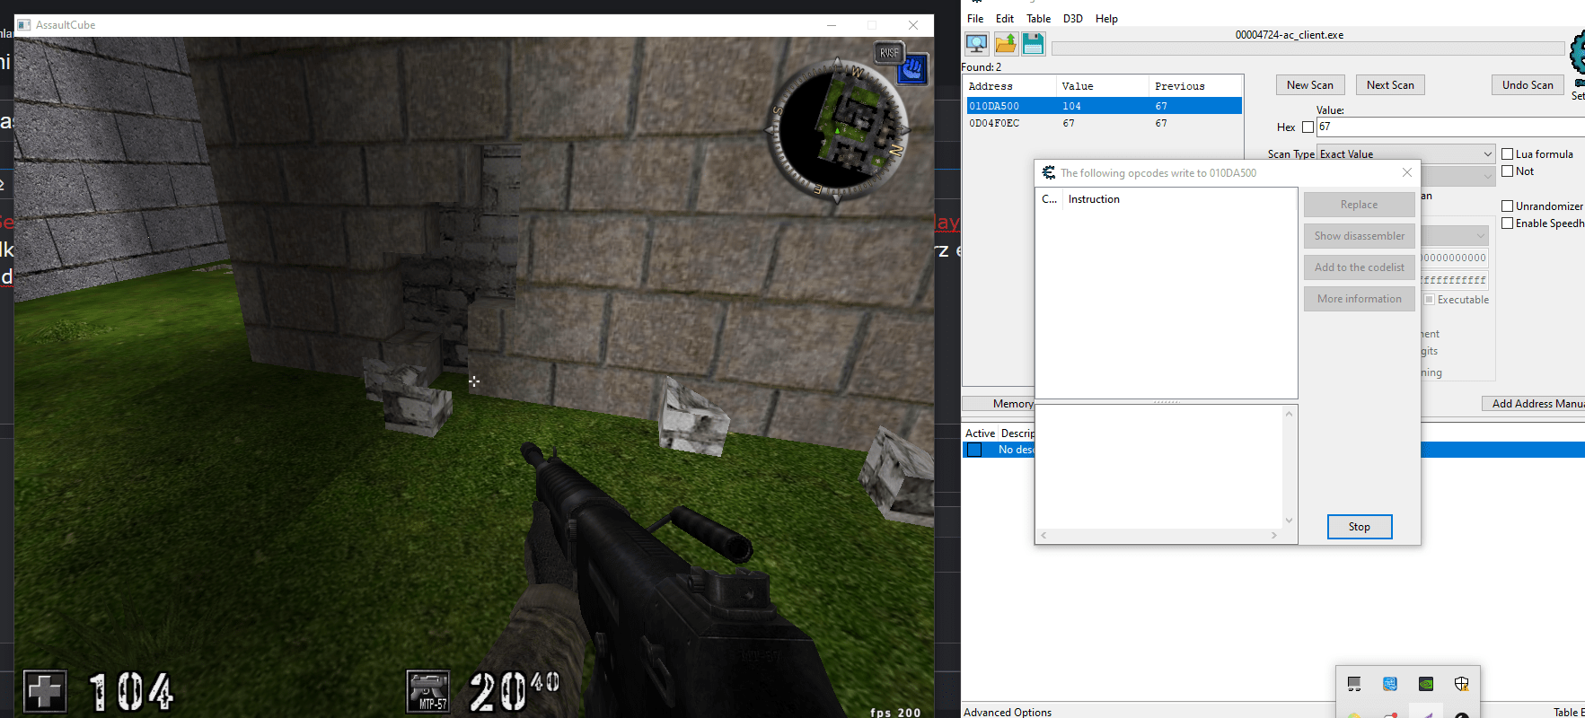Click the Memory view button
This screenshot has height=718, width=1585.
click(x=999, y=404)
